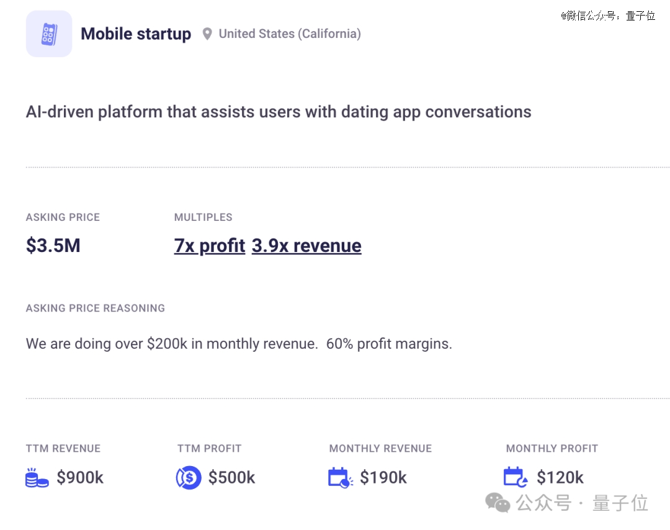Click the $900k TTM revenue value
This screenshot has width=670, height=530.
(80, 477)
